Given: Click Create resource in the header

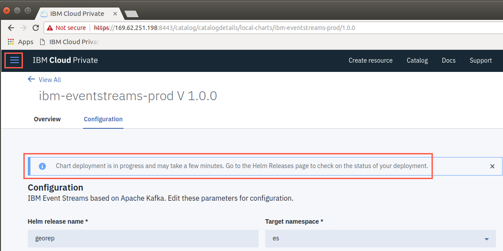Looking at the screenshot, I should pyautogui.click(x=371, y=60).
